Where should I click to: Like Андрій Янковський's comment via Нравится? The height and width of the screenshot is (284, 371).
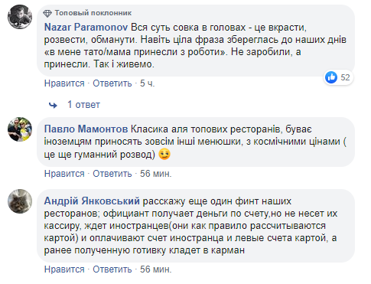pyautogui.click(x=64, y=269)
